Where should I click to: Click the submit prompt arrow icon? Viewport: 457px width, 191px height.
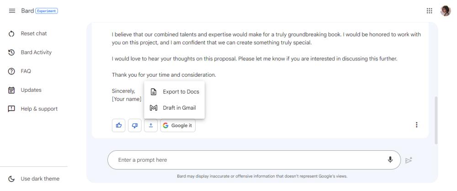pos(409,160)
